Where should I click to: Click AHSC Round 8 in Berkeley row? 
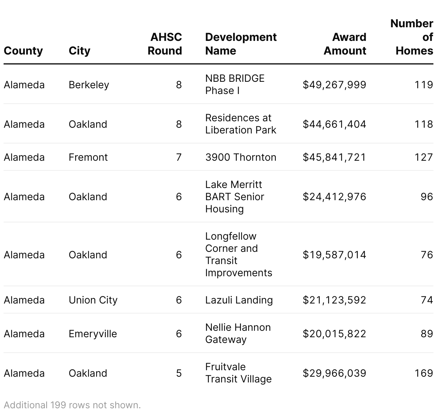click(179, 85)
